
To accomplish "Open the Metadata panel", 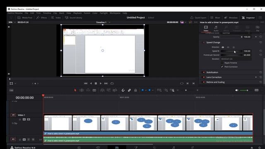I will click(x=231, y=17).
